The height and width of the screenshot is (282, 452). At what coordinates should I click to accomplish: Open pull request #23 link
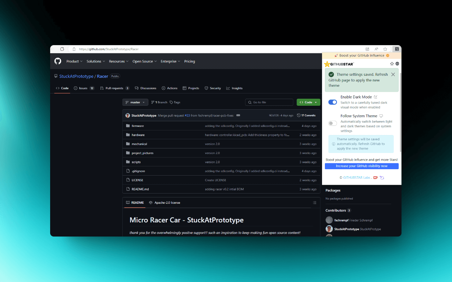coord(188,115)
